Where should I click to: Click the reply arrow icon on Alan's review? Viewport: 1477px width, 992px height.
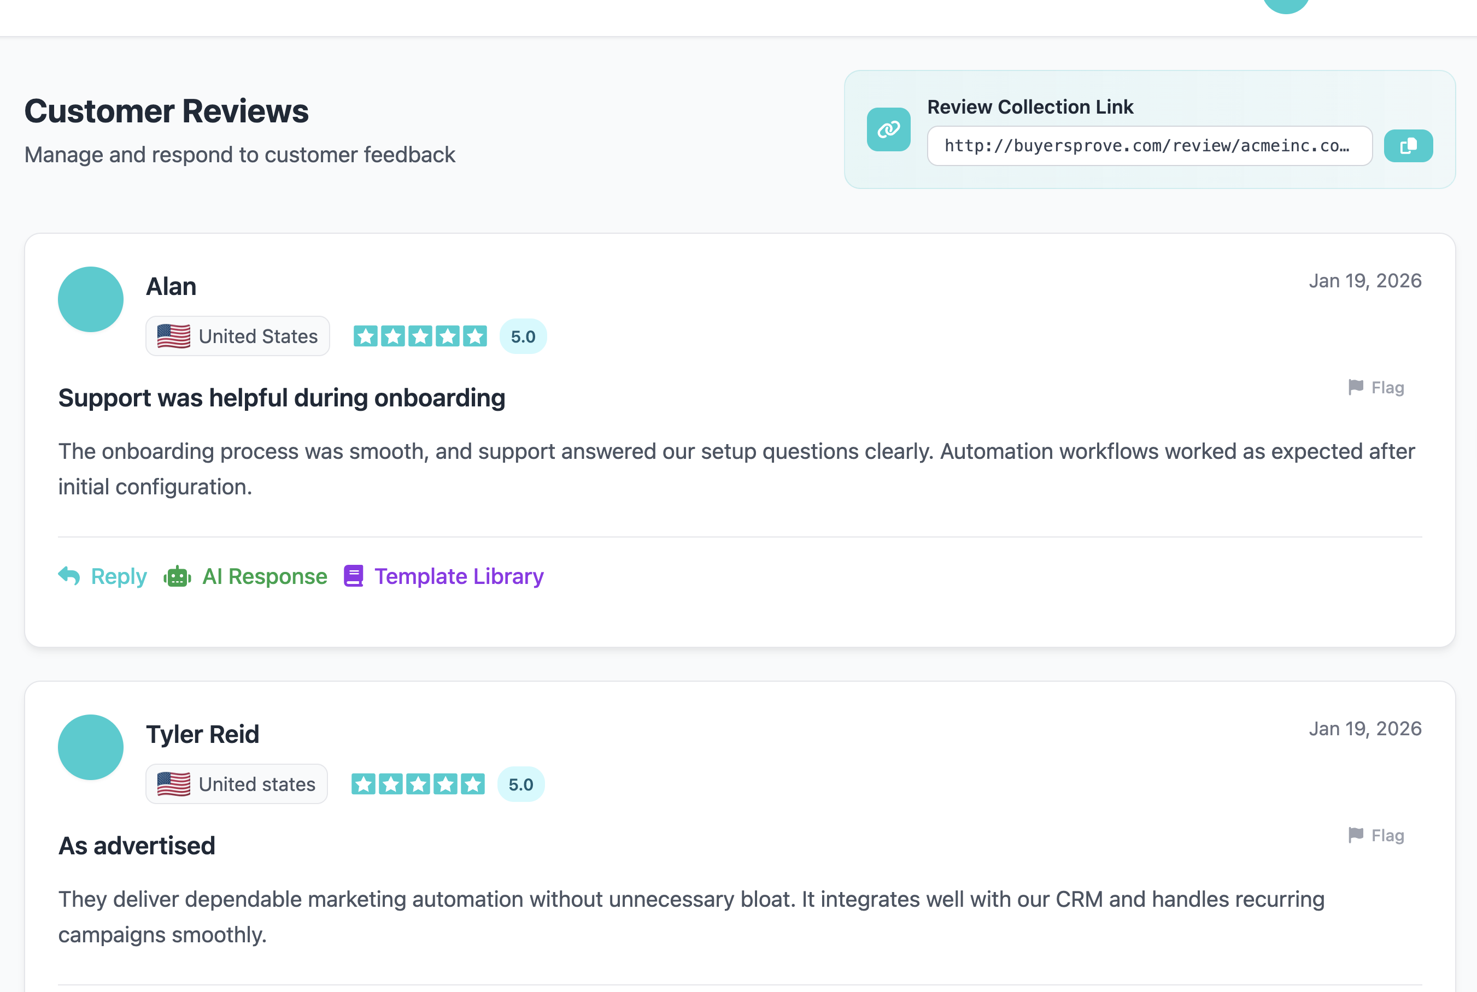[x=69, y=576]
